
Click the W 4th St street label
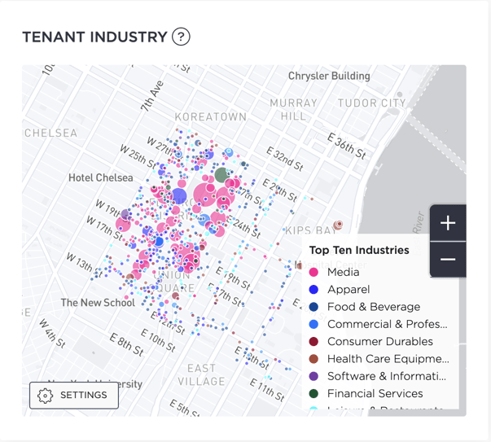52,334
